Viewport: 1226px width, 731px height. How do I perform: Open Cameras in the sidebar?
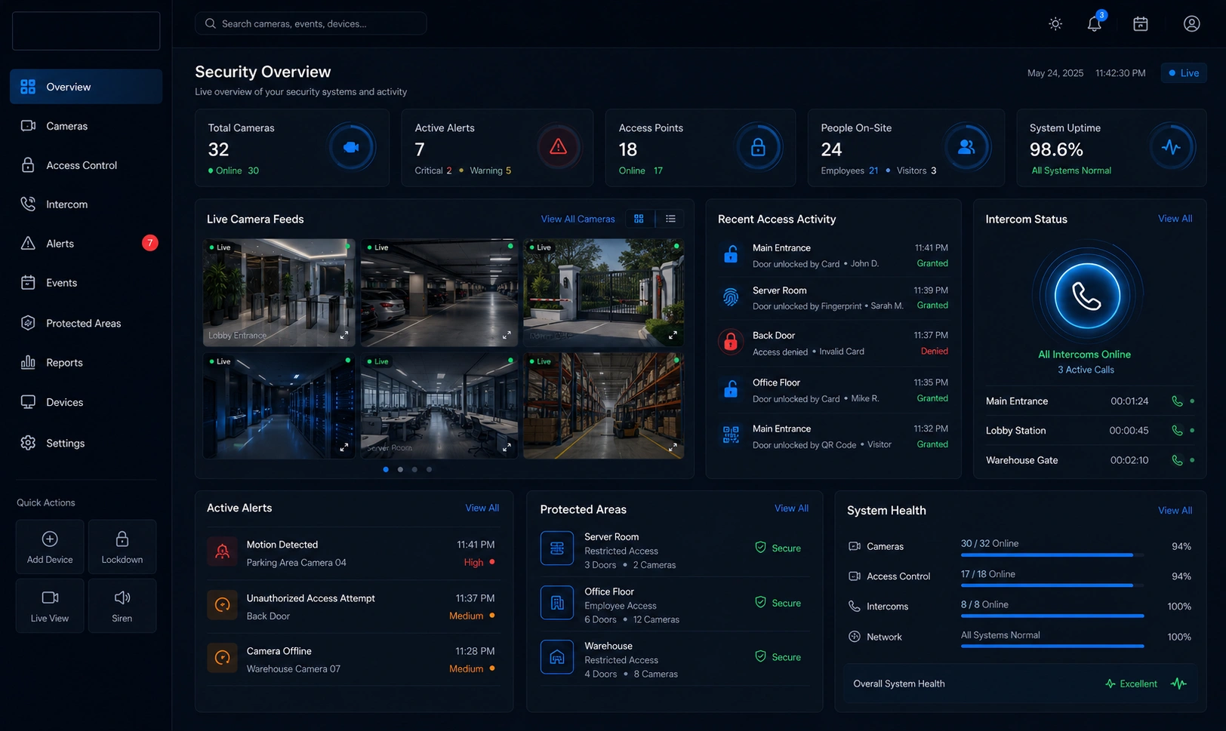point(86,126)
